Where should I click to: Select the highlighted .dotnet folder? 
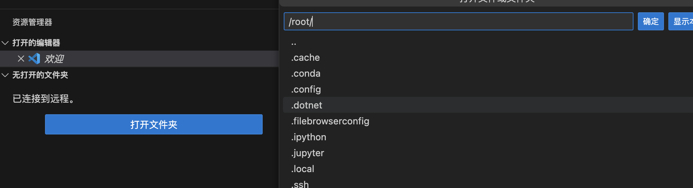coord(307,105)
